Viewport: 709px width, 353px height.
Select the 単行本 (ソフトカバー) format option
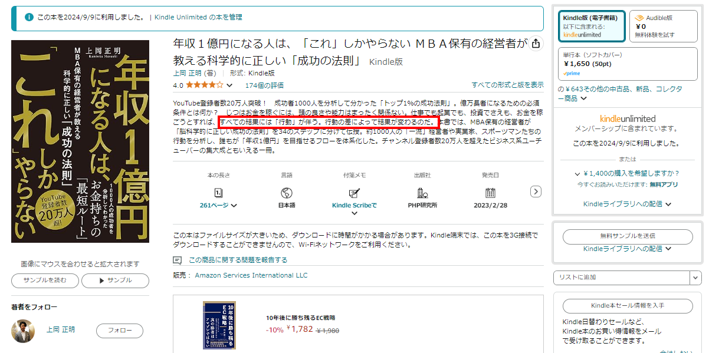(x=628, y=63)
